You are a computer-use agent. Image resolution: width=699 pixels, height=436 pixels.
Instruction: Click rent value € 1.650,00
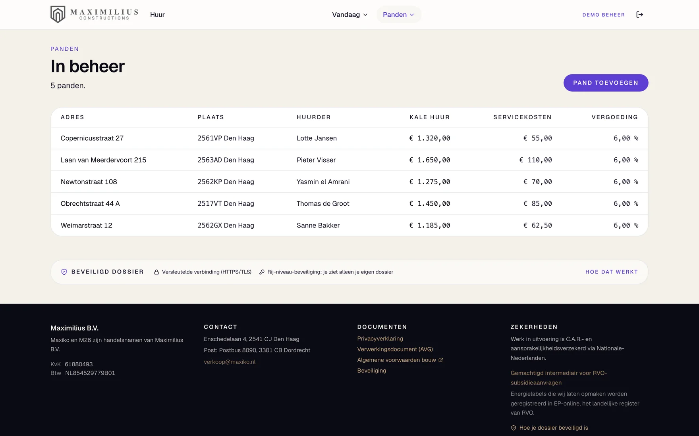click(430, 160)
